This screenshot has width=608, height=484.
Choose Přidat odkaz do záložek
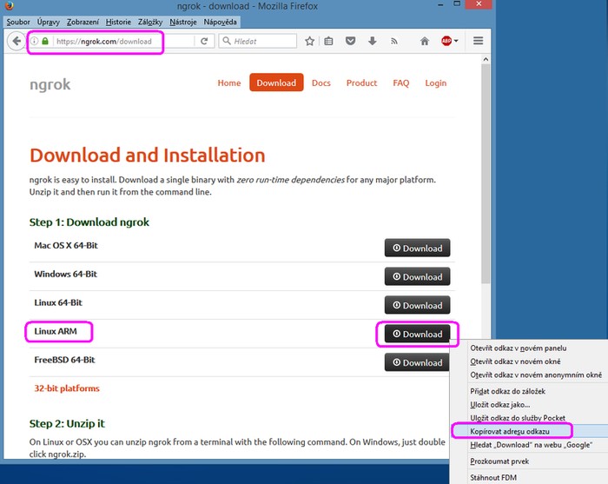coord(529,391)
